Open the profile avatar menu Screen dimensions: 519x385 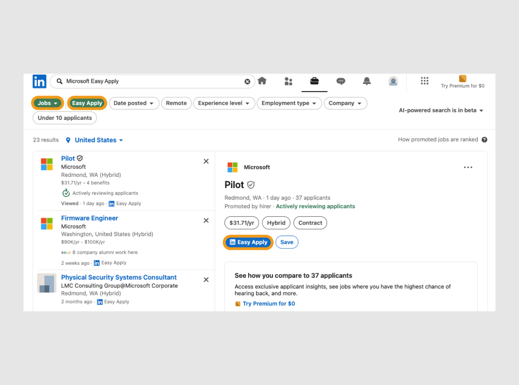click(x=393, y=81)
